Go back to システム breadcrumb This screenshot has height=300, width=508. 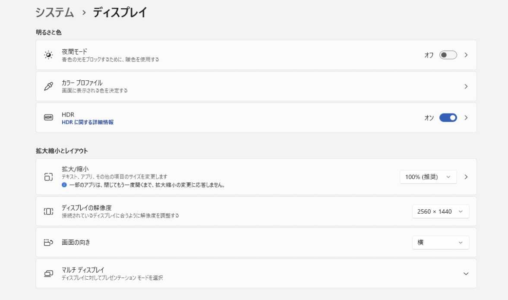[55, 13]
